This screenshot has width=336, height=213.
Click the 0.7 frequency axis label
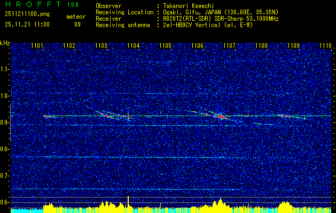tap(5, 176)
